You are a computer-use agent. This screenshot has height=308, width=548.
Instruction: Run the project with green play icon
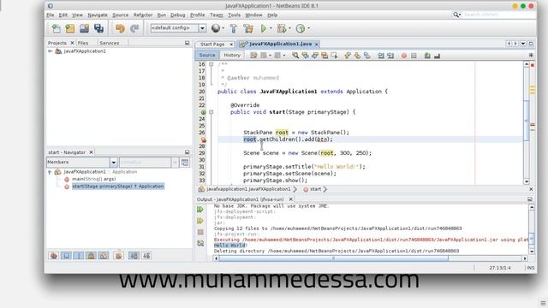click(264, 28)
